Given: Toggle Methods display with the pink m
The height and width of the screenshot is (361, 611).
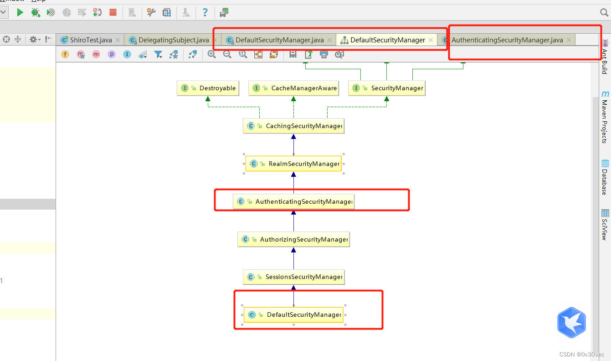Looking at the screenshot, I should [96, 55].
